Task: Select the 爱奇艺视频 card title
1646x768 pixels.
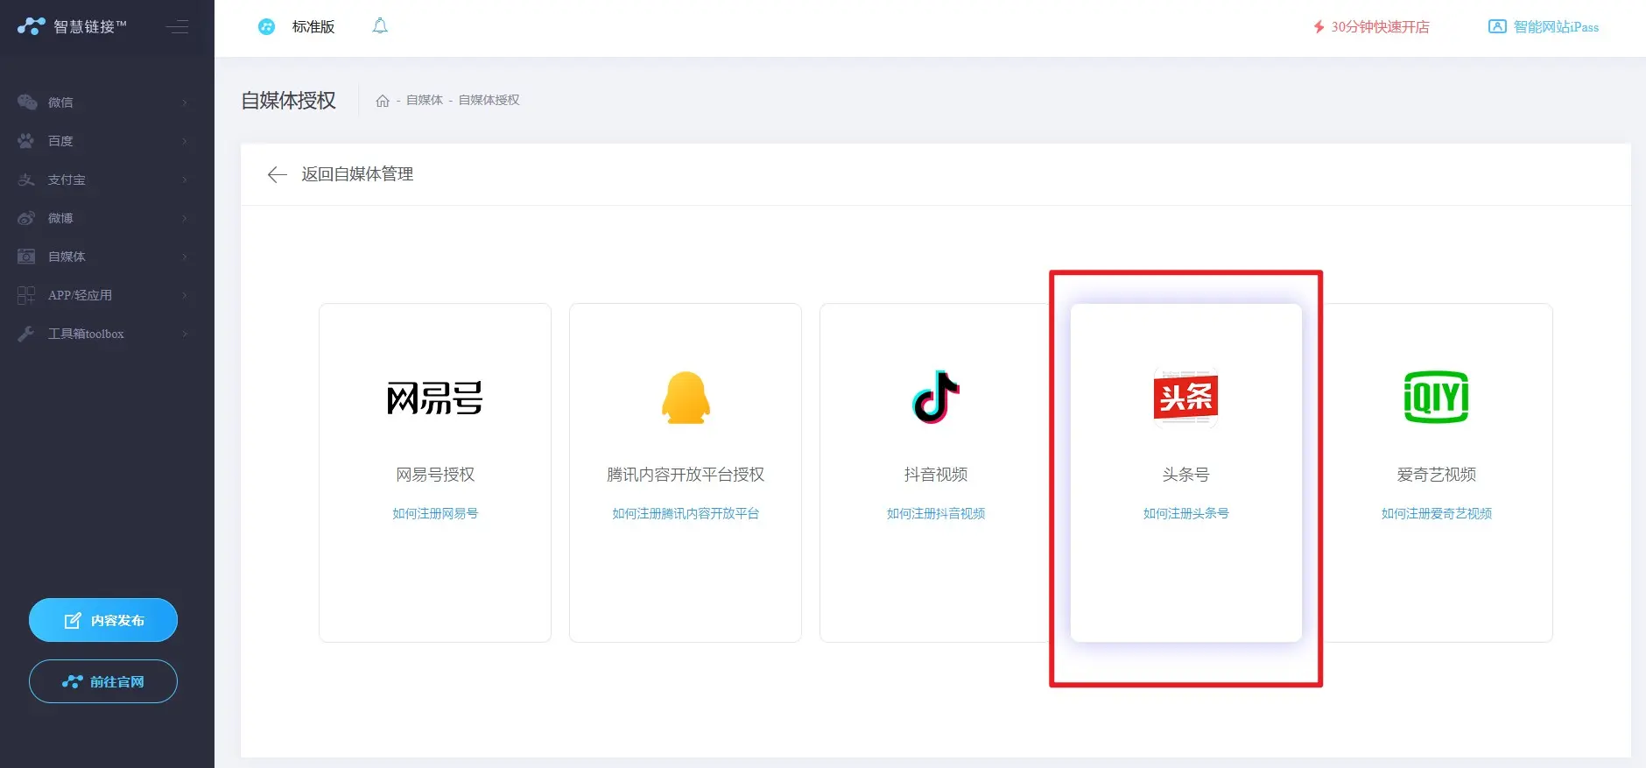Action: pos(1437,475)
